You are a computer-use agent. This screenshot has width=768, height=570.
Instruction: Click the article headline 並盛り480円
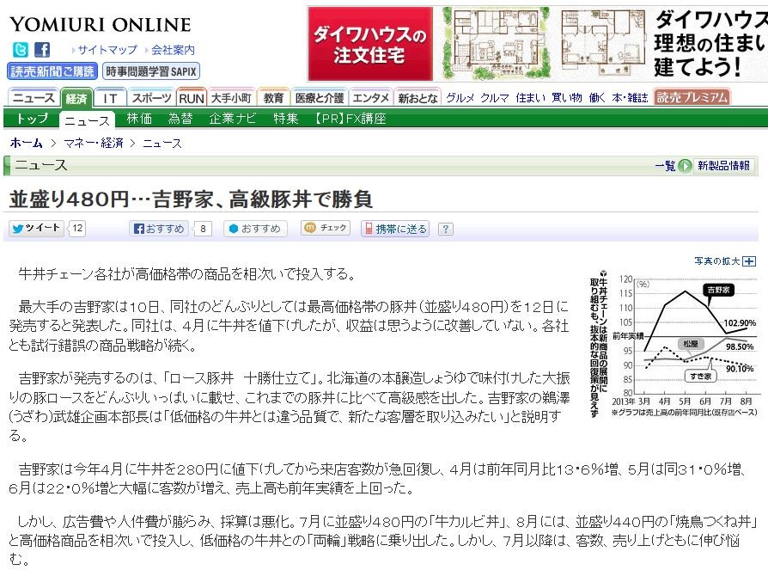pos(191,199)
